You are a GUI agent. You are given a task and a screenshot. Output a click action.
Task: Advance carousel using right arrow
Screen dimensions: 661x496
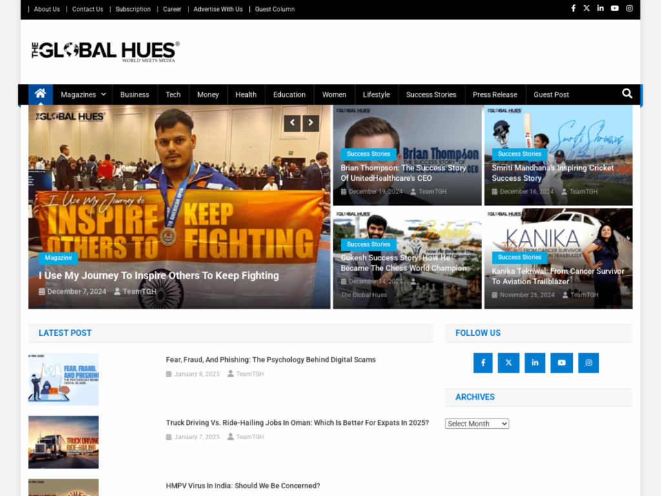pos(310,123)
